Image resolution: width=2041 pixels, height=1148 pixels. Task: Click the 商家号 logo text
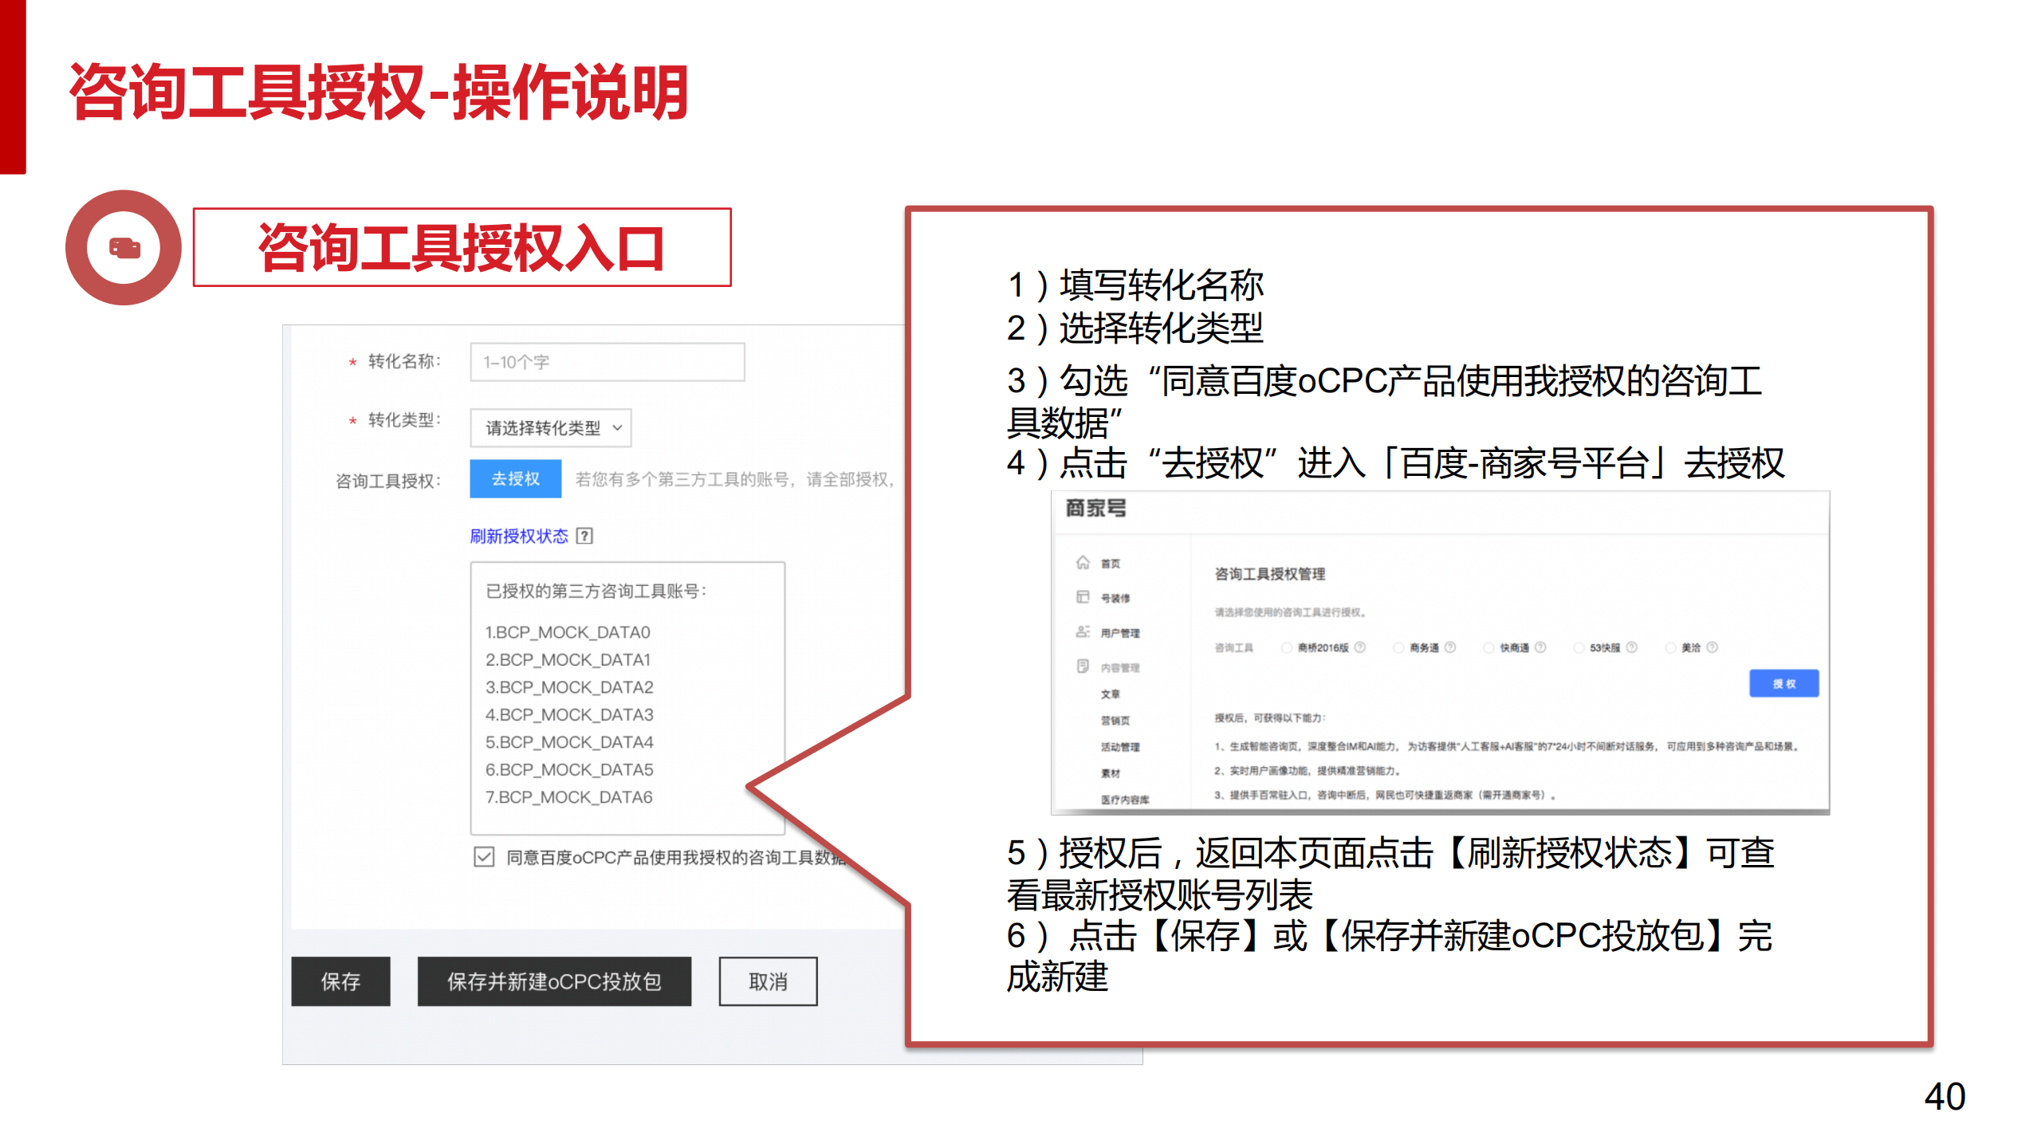(1096, 509)
